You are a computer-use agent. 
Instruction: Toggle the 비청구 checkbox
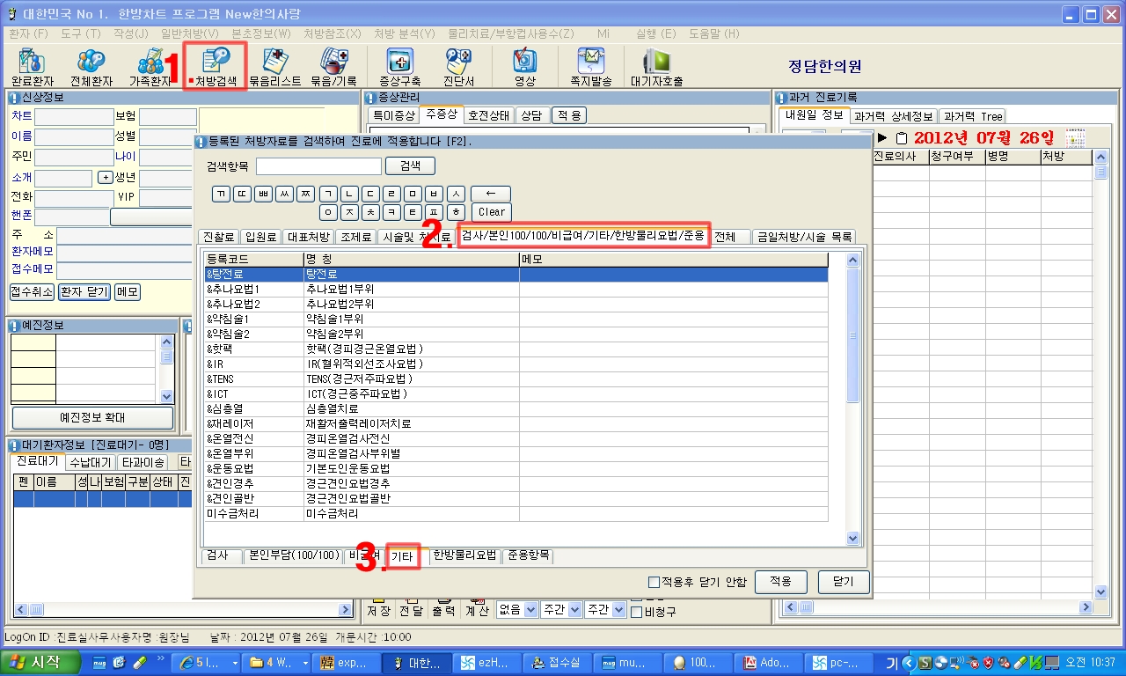point(637,613)
